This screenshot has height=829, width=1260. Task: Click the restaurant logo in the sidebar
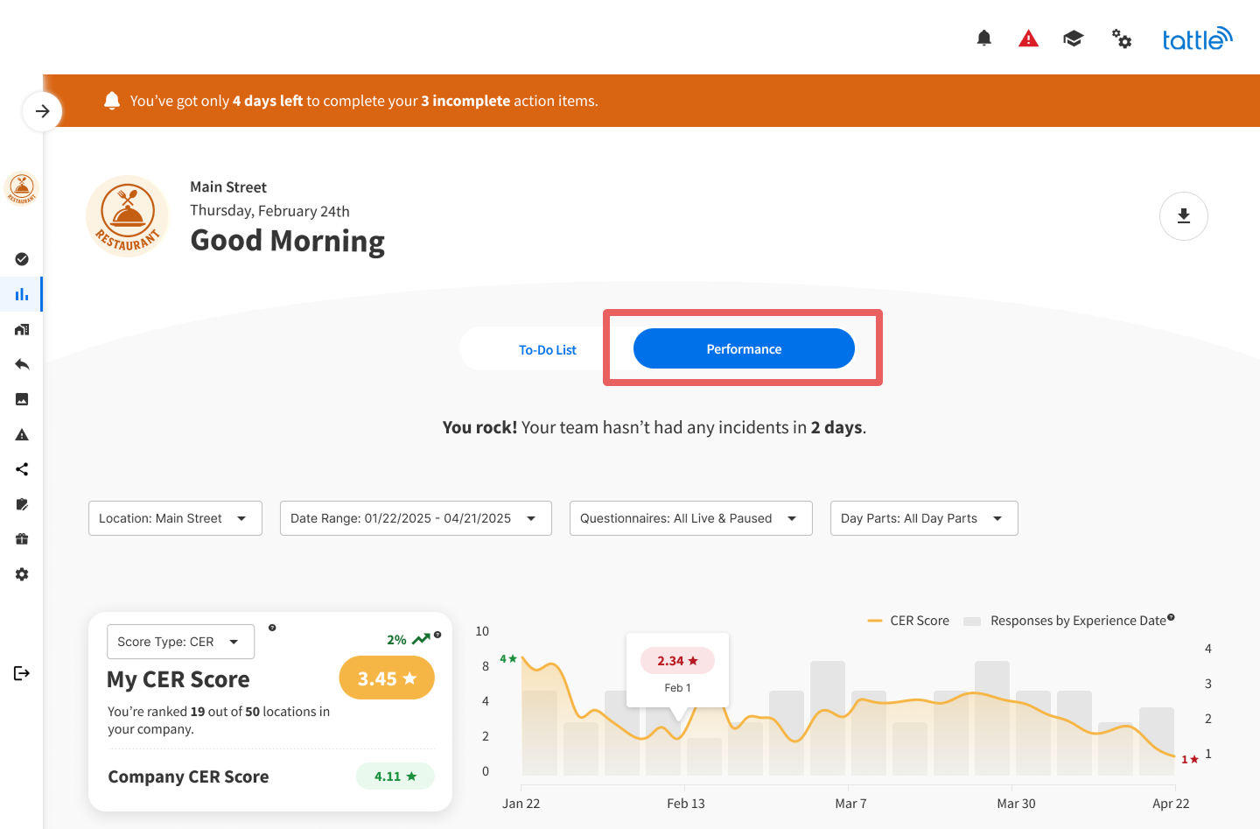[x=21, y=188]
